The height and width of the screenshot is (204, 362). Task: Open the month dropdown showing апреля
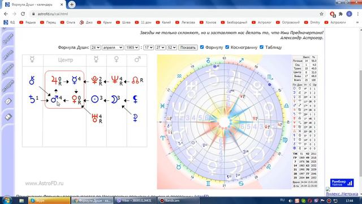tap(113, 48)
